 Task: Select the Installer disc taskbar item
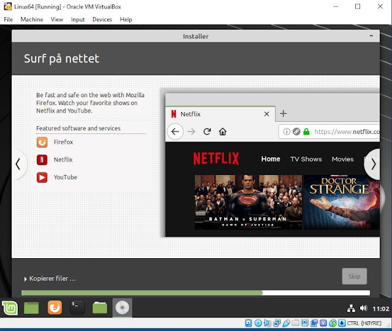(123, 308)
